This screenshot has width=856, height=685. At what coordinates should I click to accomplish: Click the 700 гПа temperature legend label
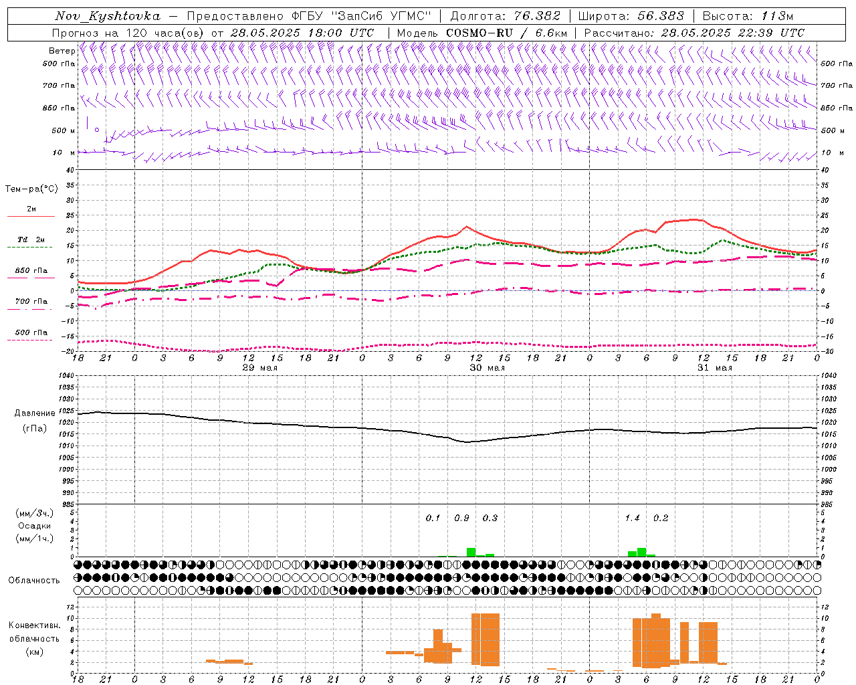click(x=31, y=302)
